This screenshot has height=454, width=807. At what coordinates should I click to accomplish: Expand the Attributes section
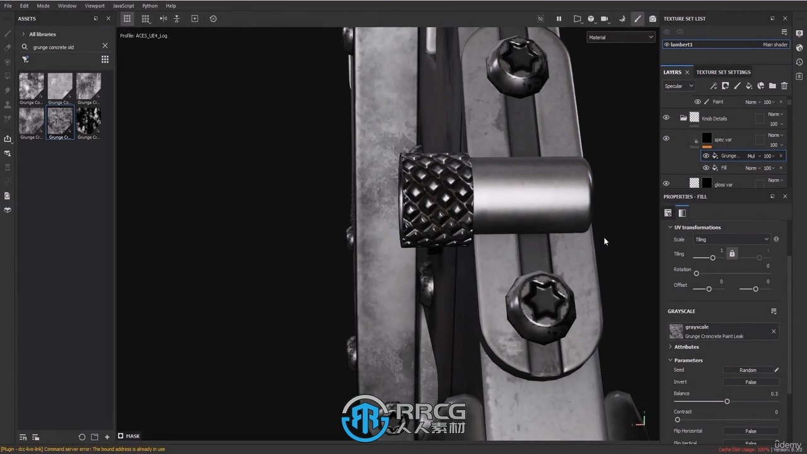(670, 347)
